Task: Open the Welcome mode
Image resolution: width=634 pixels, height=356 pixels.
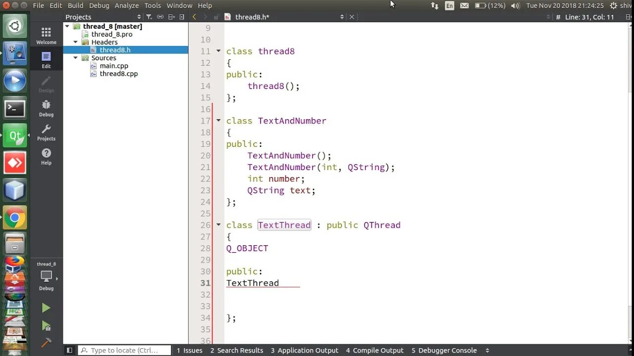Action: tap(46, 36)
